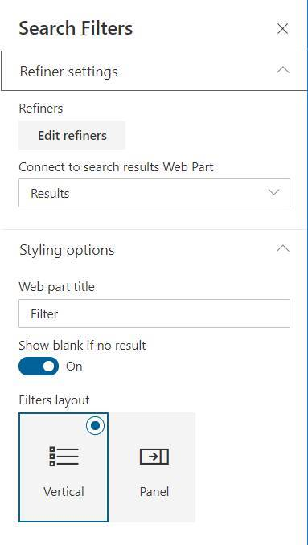Viewport: 308px width, 545px height.
Task: Turn off Show blank if no result
Action: 39,366
